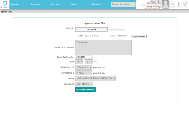Expand the minutes dropdown showing 0
The image size is (189, 130).
tap(89, 61)
